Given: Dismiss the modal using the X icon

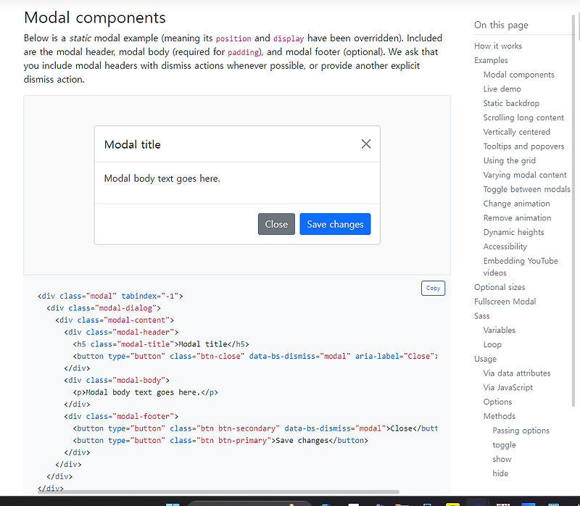Looking at the screenshot, I should pos(366,144).
